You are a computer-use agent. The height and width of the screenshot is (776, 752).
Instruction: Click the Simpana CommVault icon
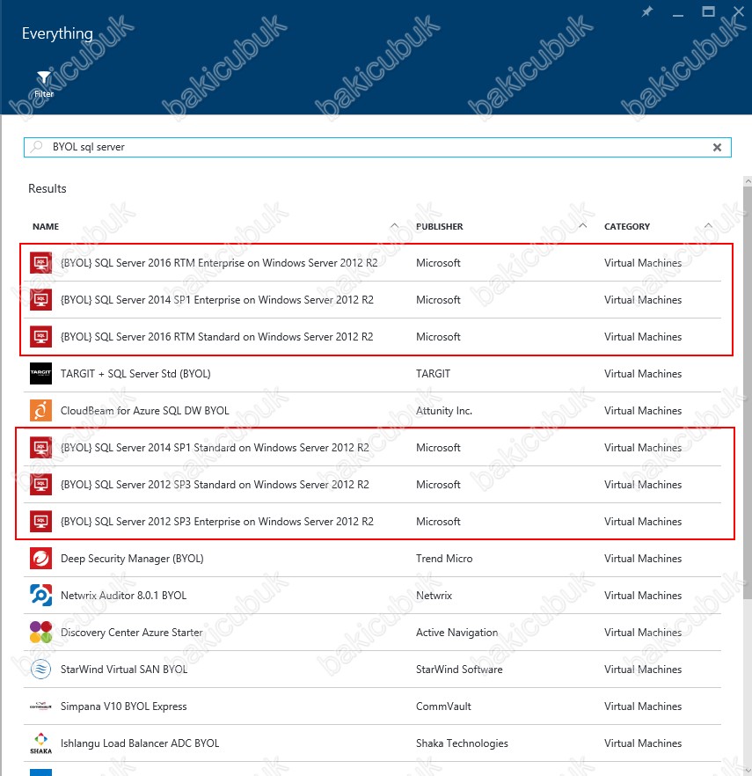tap(40, 706)
